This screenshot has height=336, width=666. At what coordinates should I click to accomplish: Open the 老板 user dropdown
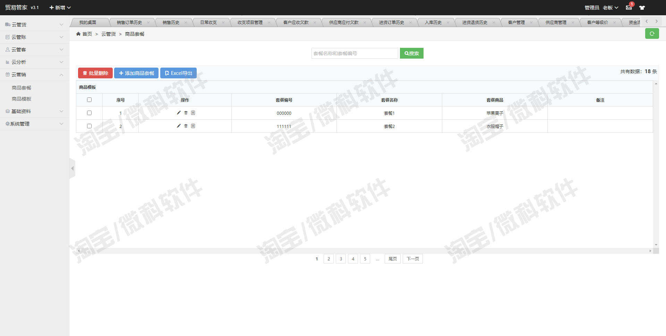tap(610, 8)
